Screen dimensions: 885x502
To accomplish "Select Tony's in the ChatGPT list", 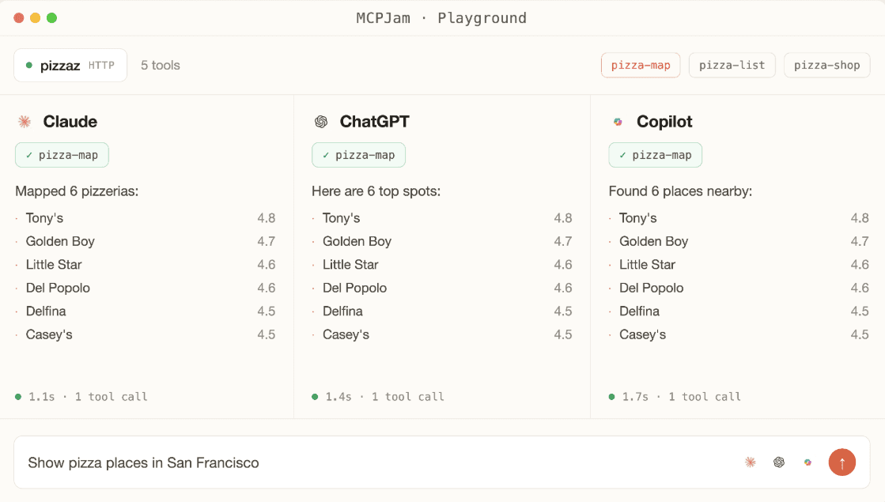I will tap(342, 218).
